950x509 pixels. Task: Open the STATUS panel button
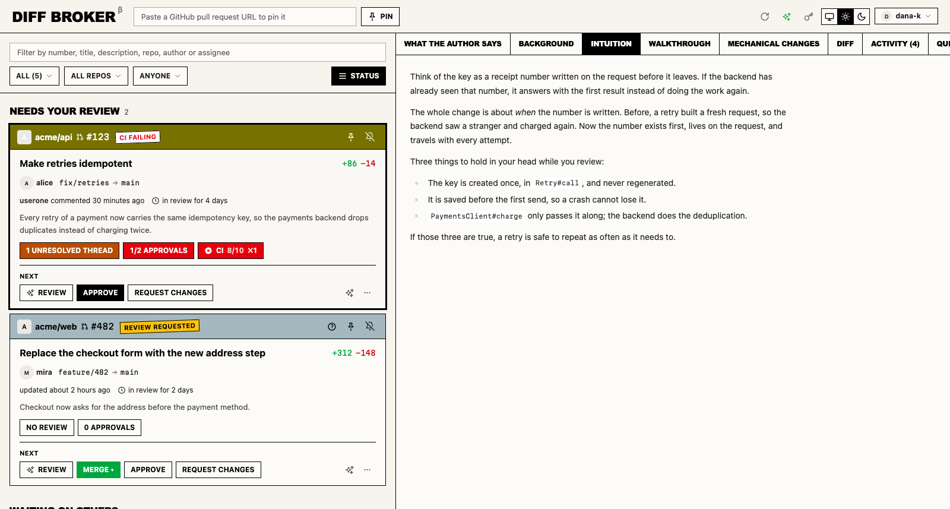[x=359, y=76]
